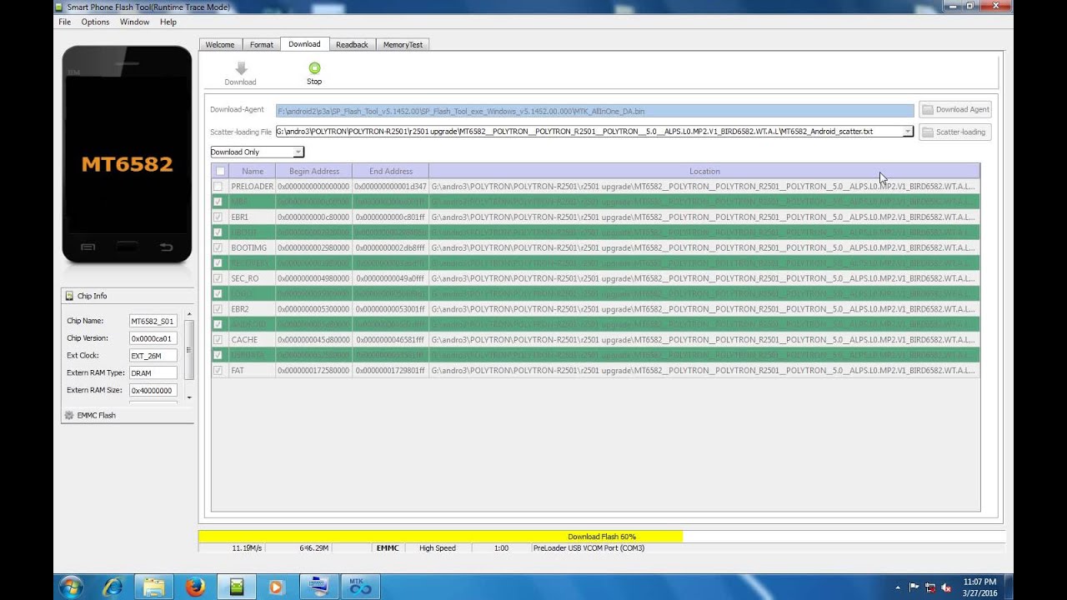Click the Chip Info panel icon
The height and width of the screenshot is (600, 1067).
click(69, 296)
